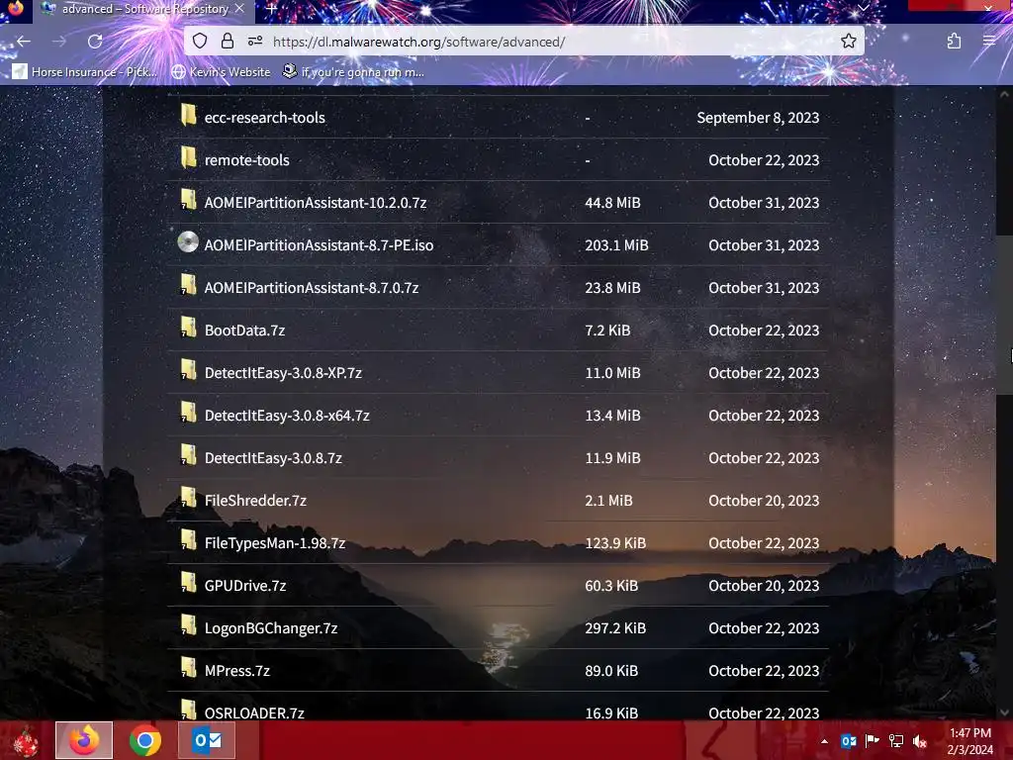
Task: Download AOMEIPartitionAssistant-8.7-PE.iso
Action: click(x=319, y=245)
